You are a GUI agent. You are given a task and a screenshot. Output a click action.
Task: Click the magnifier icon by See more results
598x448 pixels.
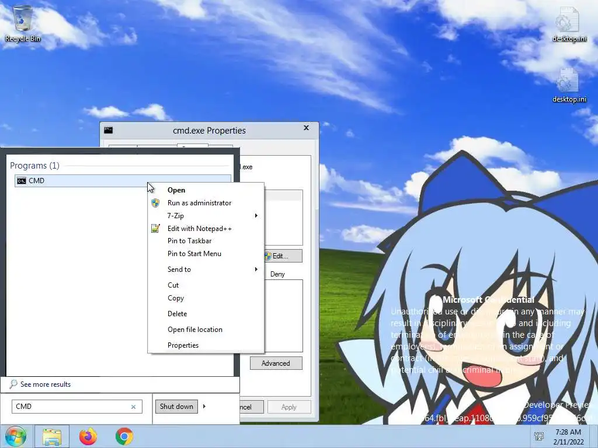tap(13, 384)
